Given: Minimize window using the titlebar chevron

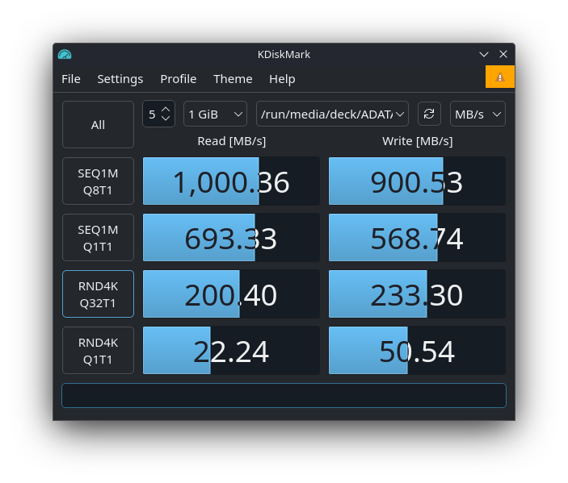Looking at the screenshot, I should pyautogui.click(x=484, y=54).
